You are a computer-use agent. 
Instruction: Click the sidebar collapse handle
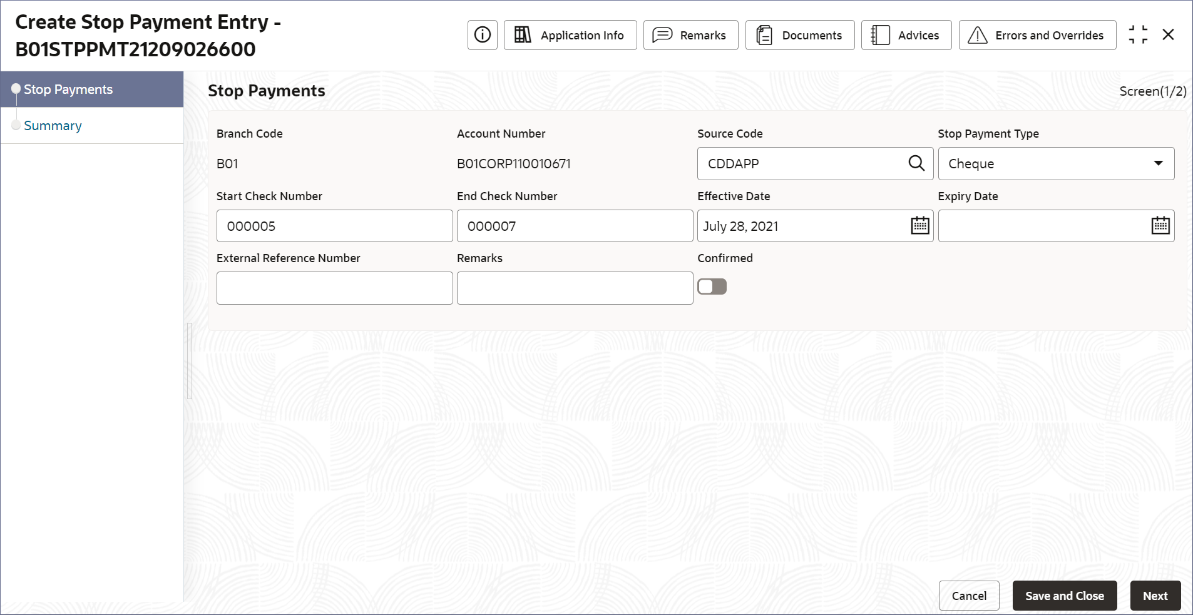(x=189, y=361)
